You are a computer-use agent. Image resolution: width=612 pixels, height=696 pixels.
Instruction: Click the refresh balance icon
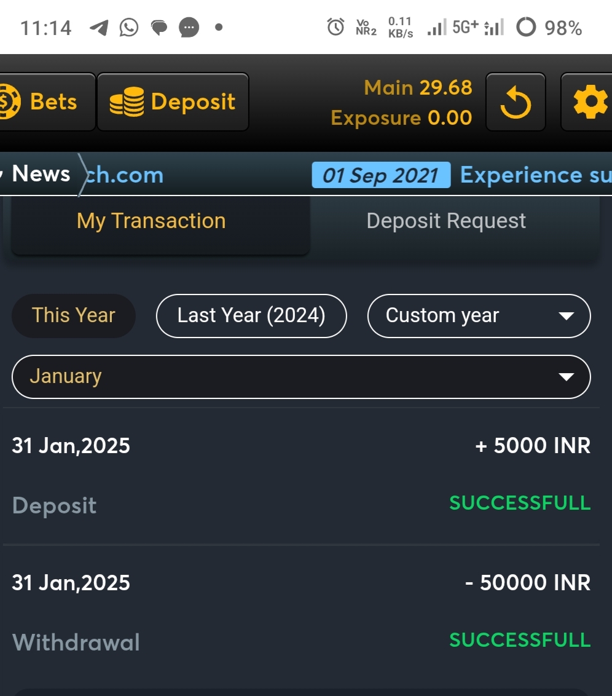(515, 103)
